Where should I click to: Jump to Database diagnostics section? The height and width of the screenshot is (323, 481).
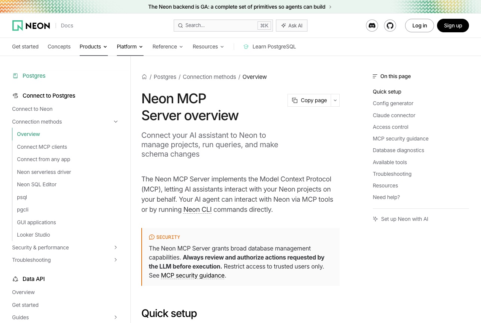tap(398, 150)
